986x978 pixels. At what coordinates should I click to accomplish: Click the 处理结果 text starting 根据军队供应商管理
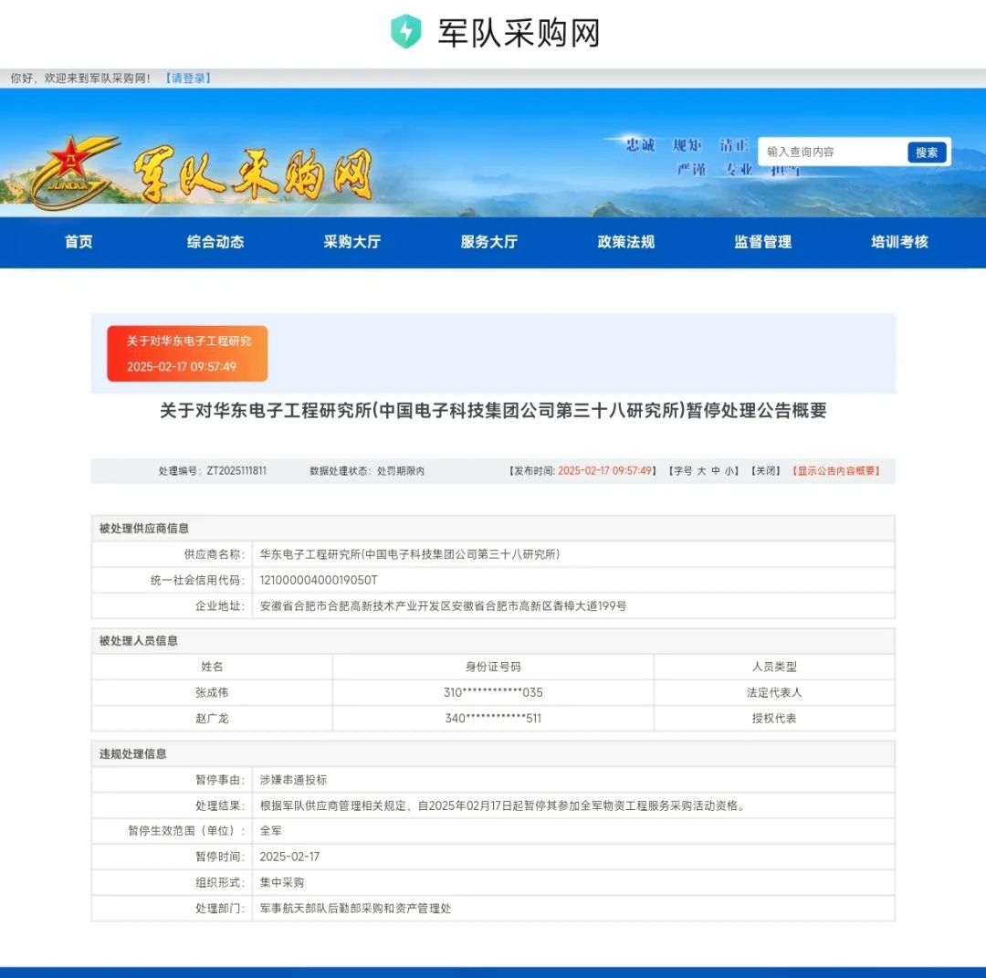click(503, 805)
